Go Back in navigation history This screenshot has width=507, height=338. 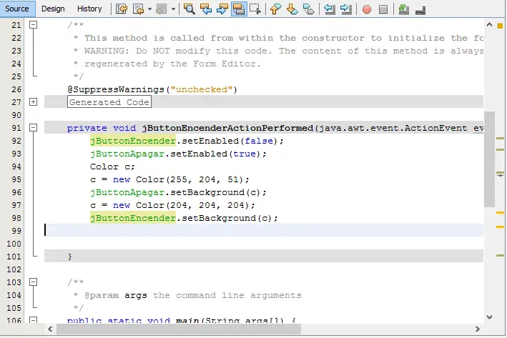139,9
